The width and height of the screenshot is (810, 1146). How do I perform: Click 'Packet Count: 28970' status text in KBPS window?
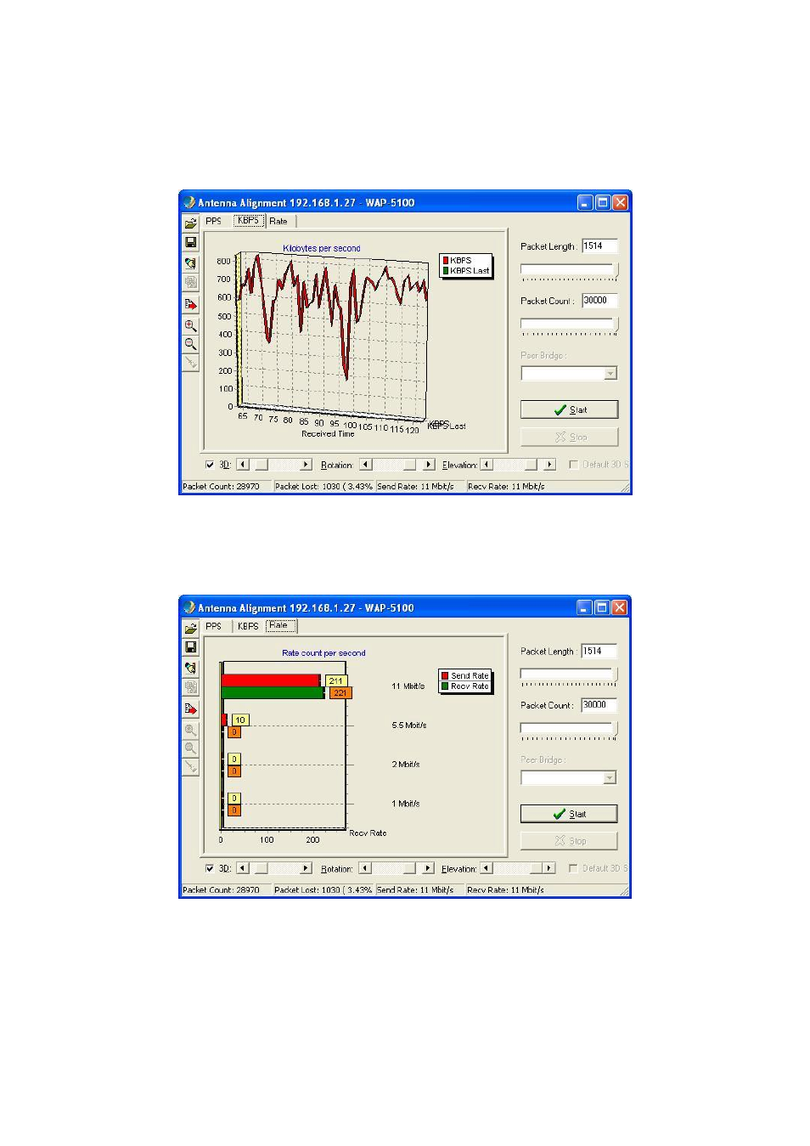click(222, 487)
